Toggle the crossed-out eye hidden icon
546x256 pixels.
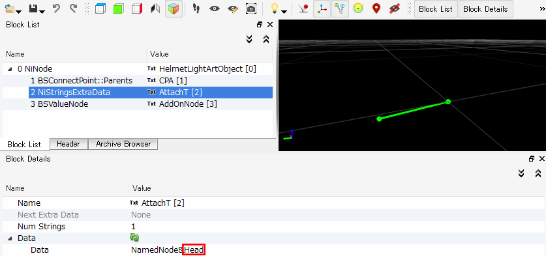tap(394, 8)
